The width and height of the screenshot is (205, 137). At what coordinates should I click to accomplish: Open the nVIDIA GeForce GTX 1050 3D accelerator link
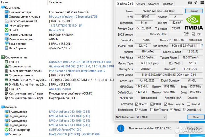click(x=65, y=130)
